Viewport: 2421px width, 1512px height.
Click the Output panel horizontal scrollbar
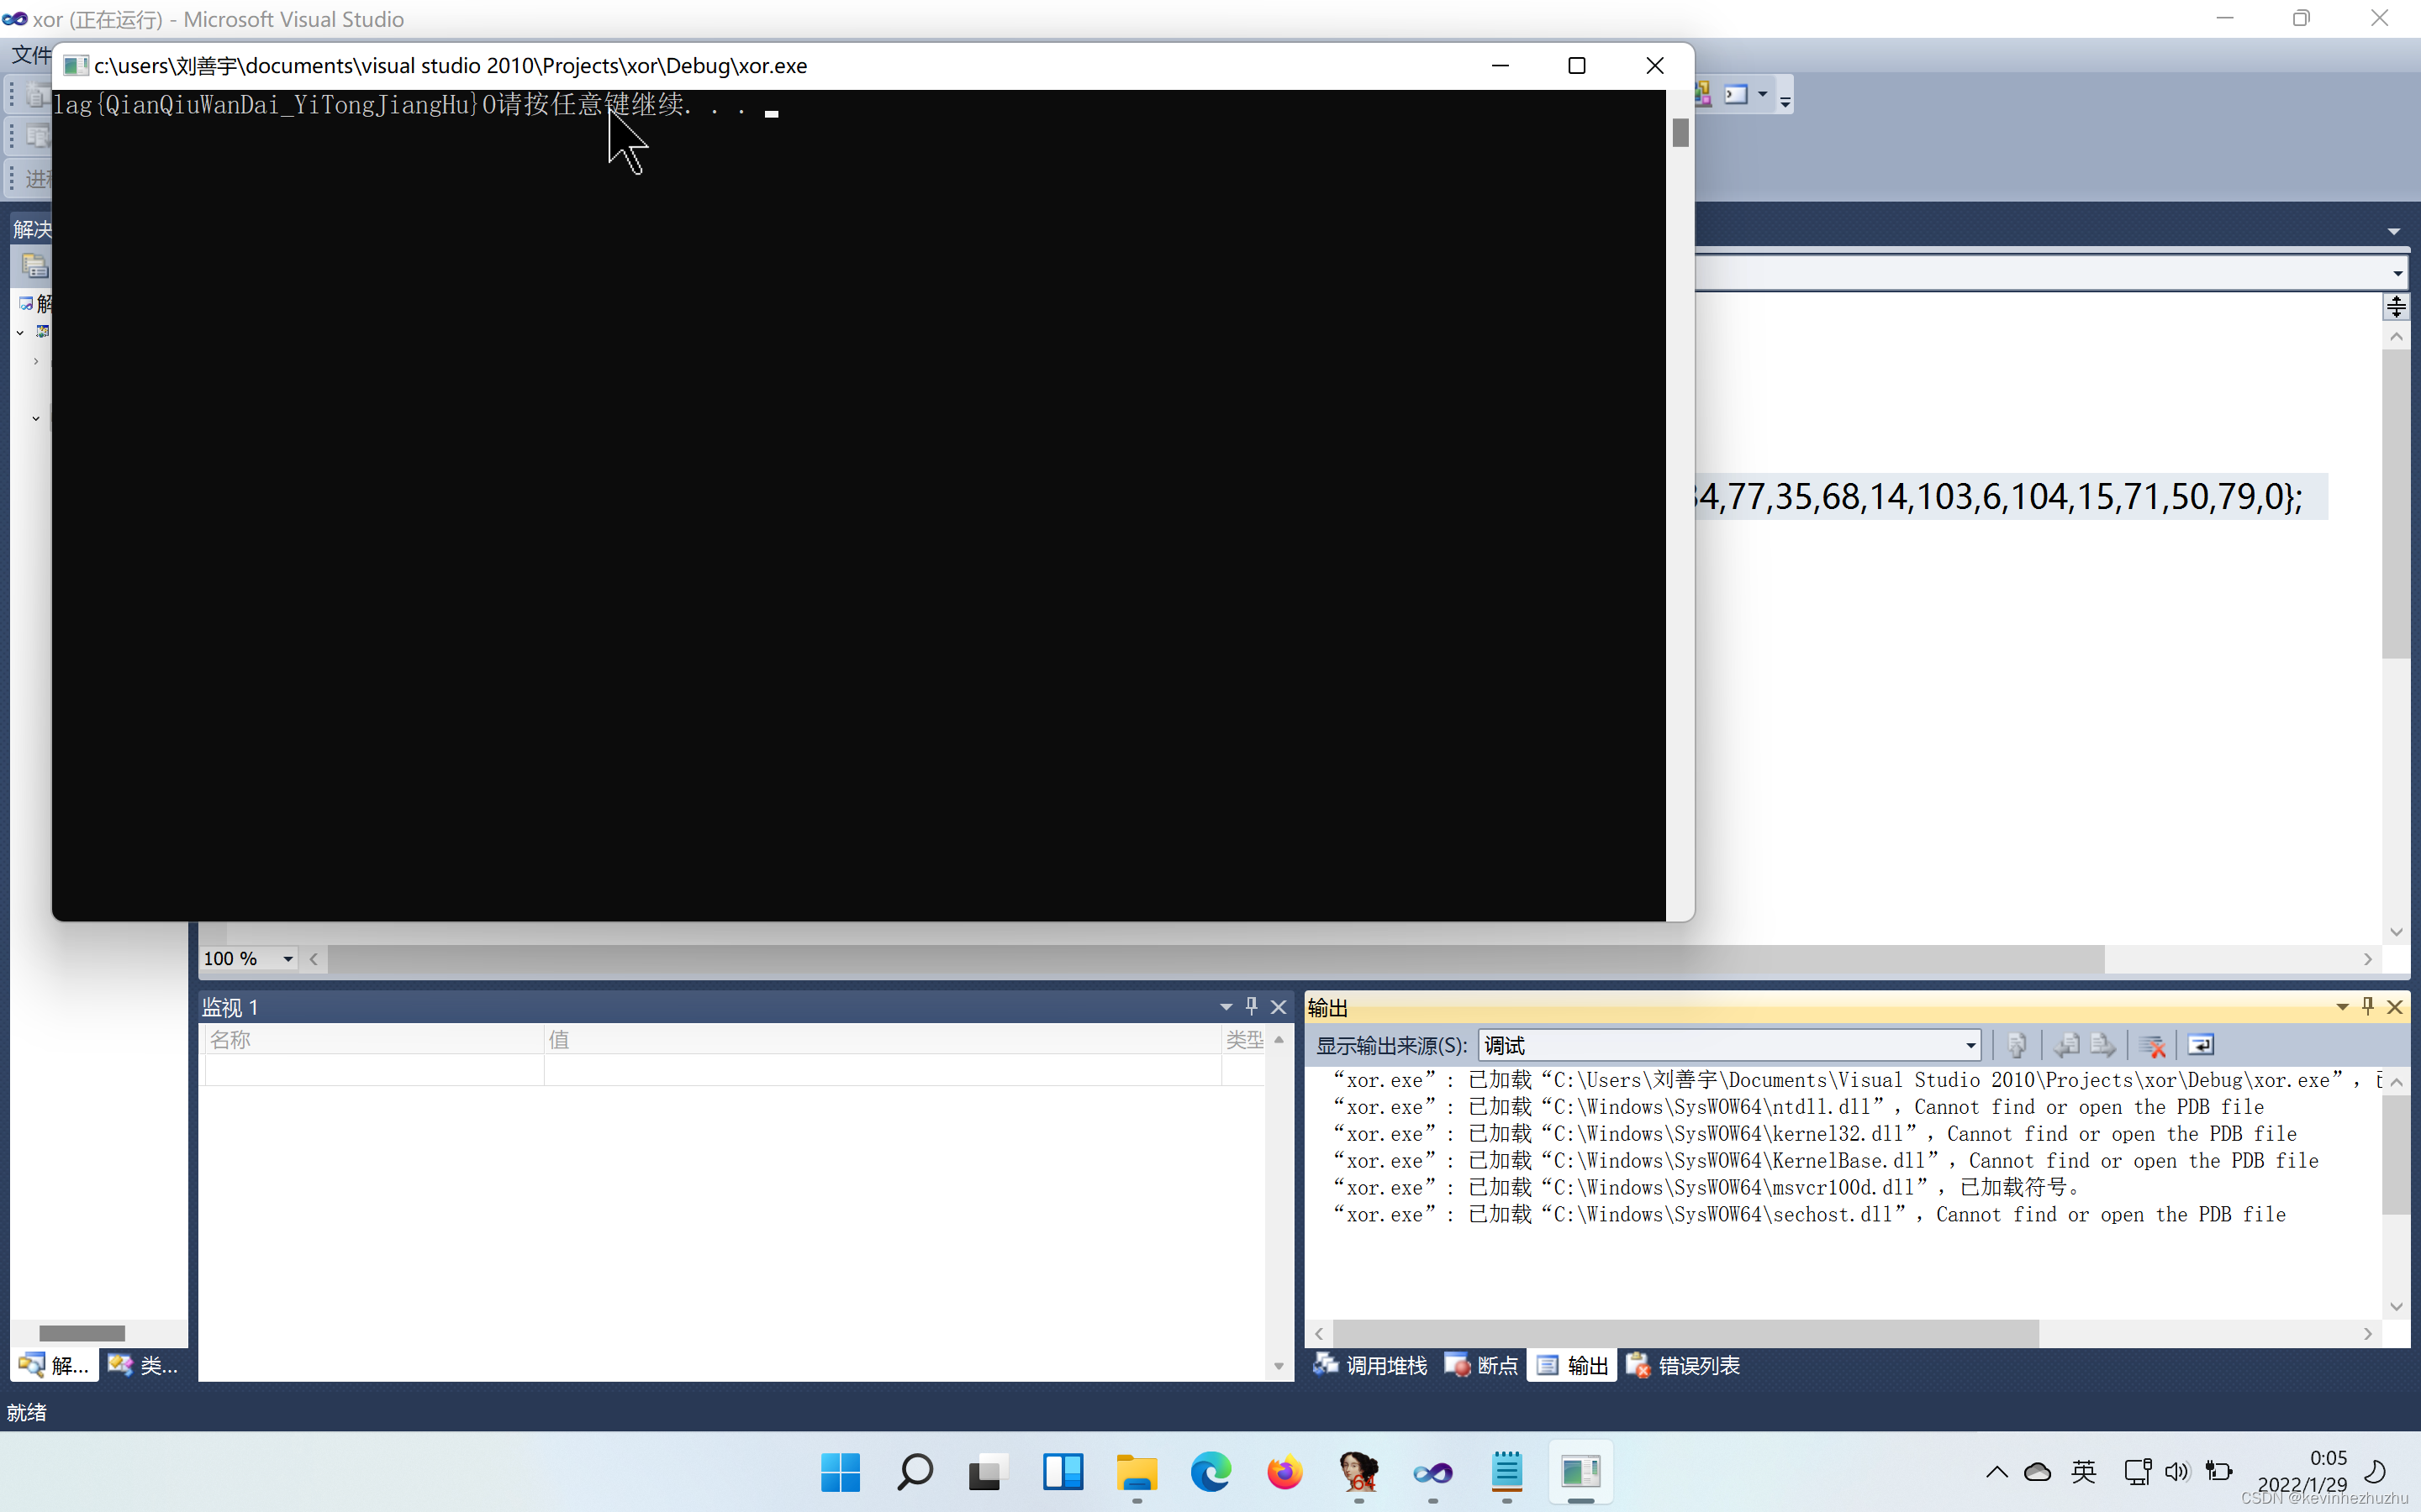point(1685,1333)
